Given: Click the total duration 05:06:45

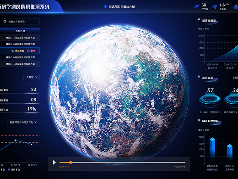Looking at the screenshot, I should pyautogui.click(x=180, y=167).
